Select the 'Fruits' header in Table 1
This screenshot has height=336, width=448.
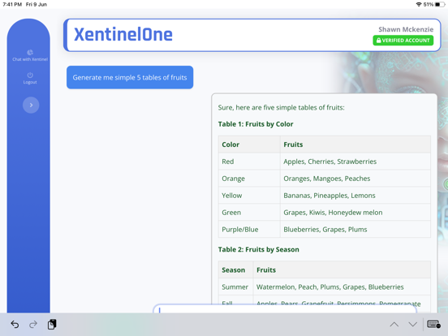355,144
